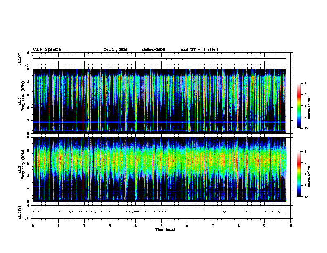Screen dimensions: 327x253
Task: Click the 10 minute tick label on time axis
Action: tap(290, 226)
